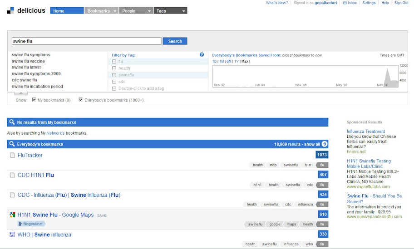Go to the Home tab
414x249 pixels.
click(67, 11)
